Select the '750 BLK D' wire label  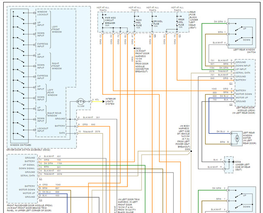pyautogui.click(x=223, y=100)
